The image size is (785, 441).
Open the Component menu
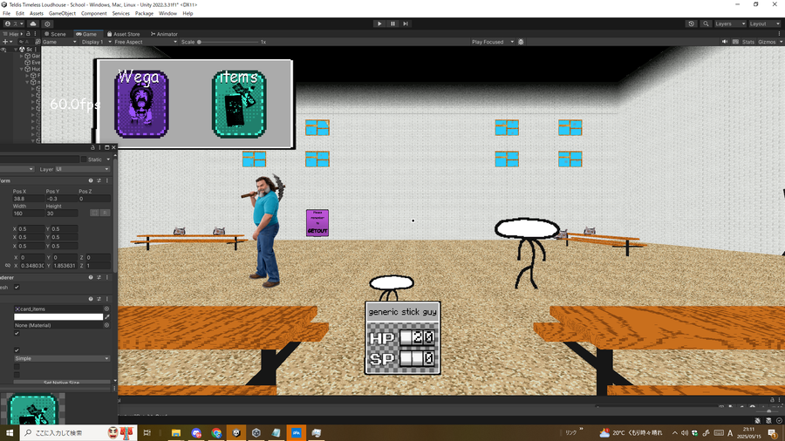point(93,13)
